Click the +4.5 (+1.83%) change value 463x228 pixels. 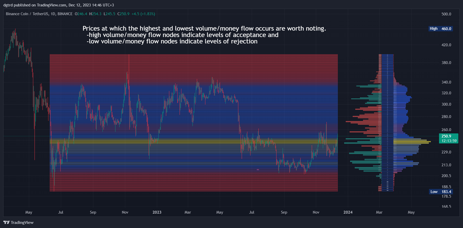[x=143, y=14]
